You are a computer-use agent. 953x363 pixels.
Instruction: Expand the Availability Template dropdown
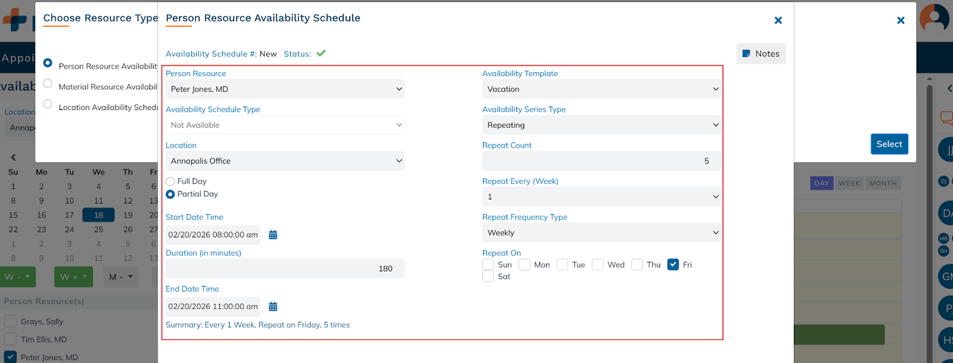pos(602,89)
